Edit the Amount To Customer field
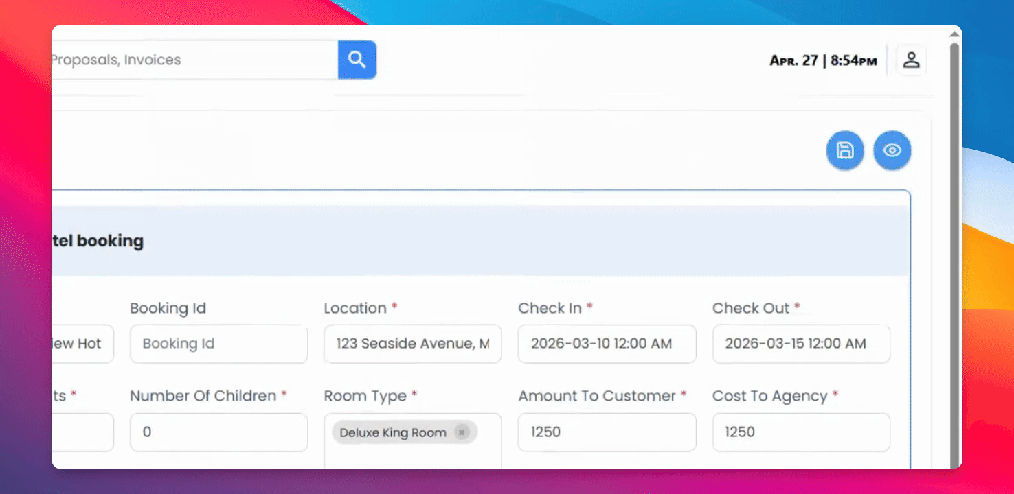The width and height of the screenshot is (1014, 494). [607, 432]
